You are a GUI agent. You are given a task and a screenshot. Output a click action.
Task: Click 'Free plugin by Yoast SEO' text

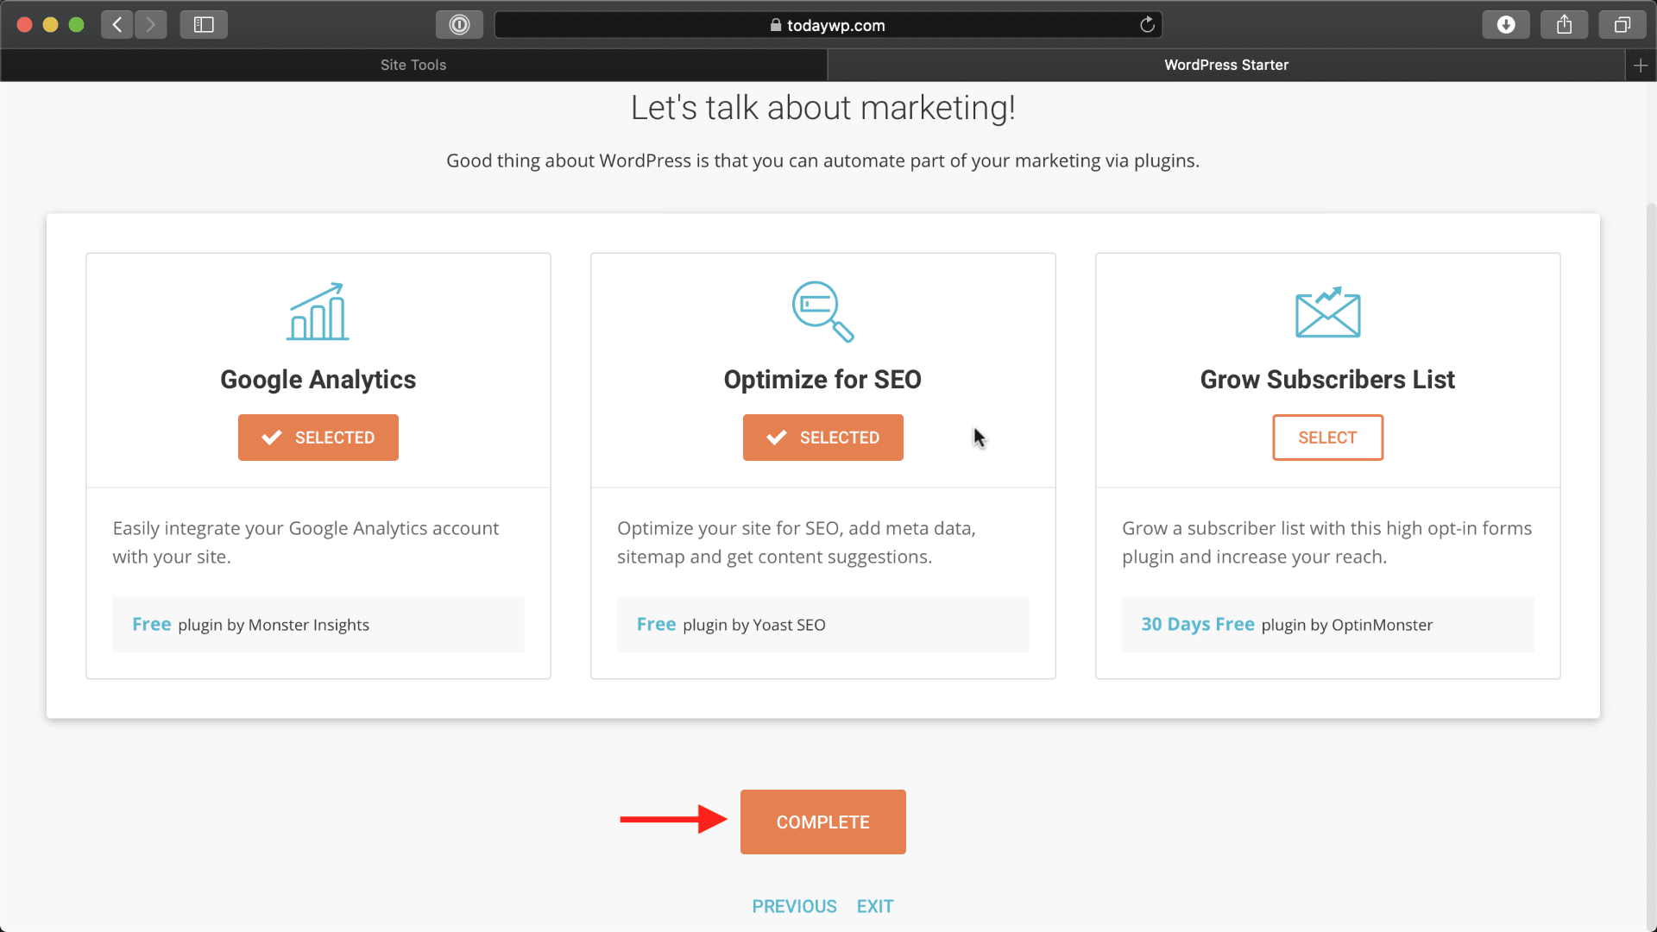click(x=731, y=625)
